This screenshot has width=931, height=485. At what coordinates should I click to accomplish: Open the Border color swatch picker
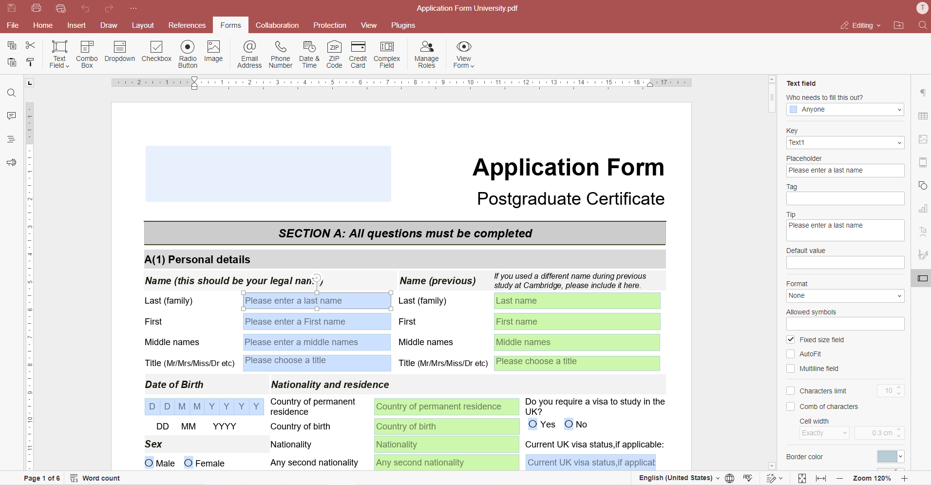890,457
